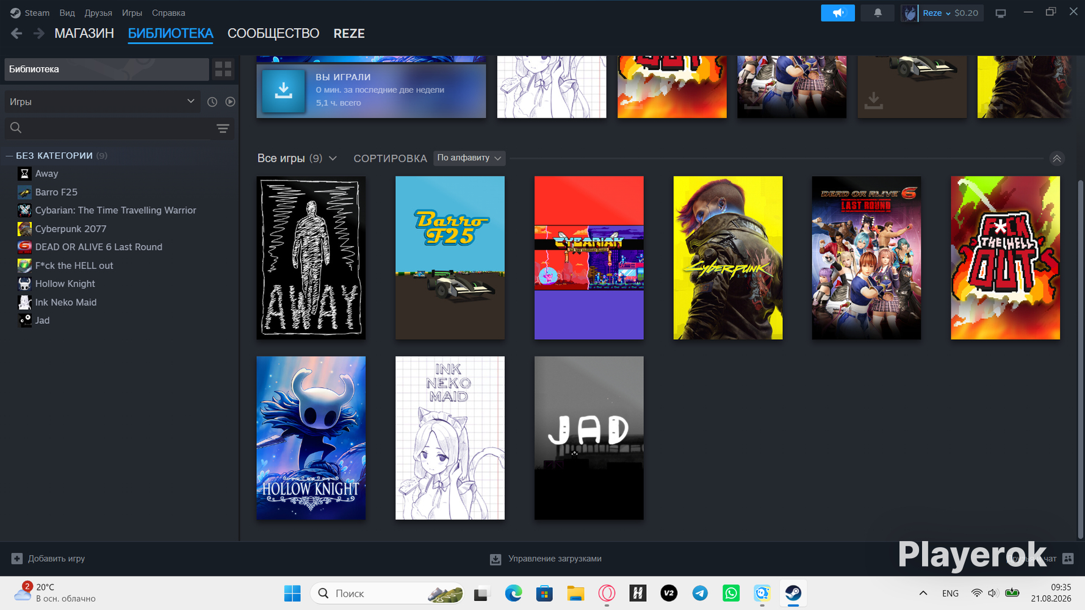The width and height of the screenshot is (1085, 610).
Task: Open Opera browser from the taskbar
Action: pos(607,593)
